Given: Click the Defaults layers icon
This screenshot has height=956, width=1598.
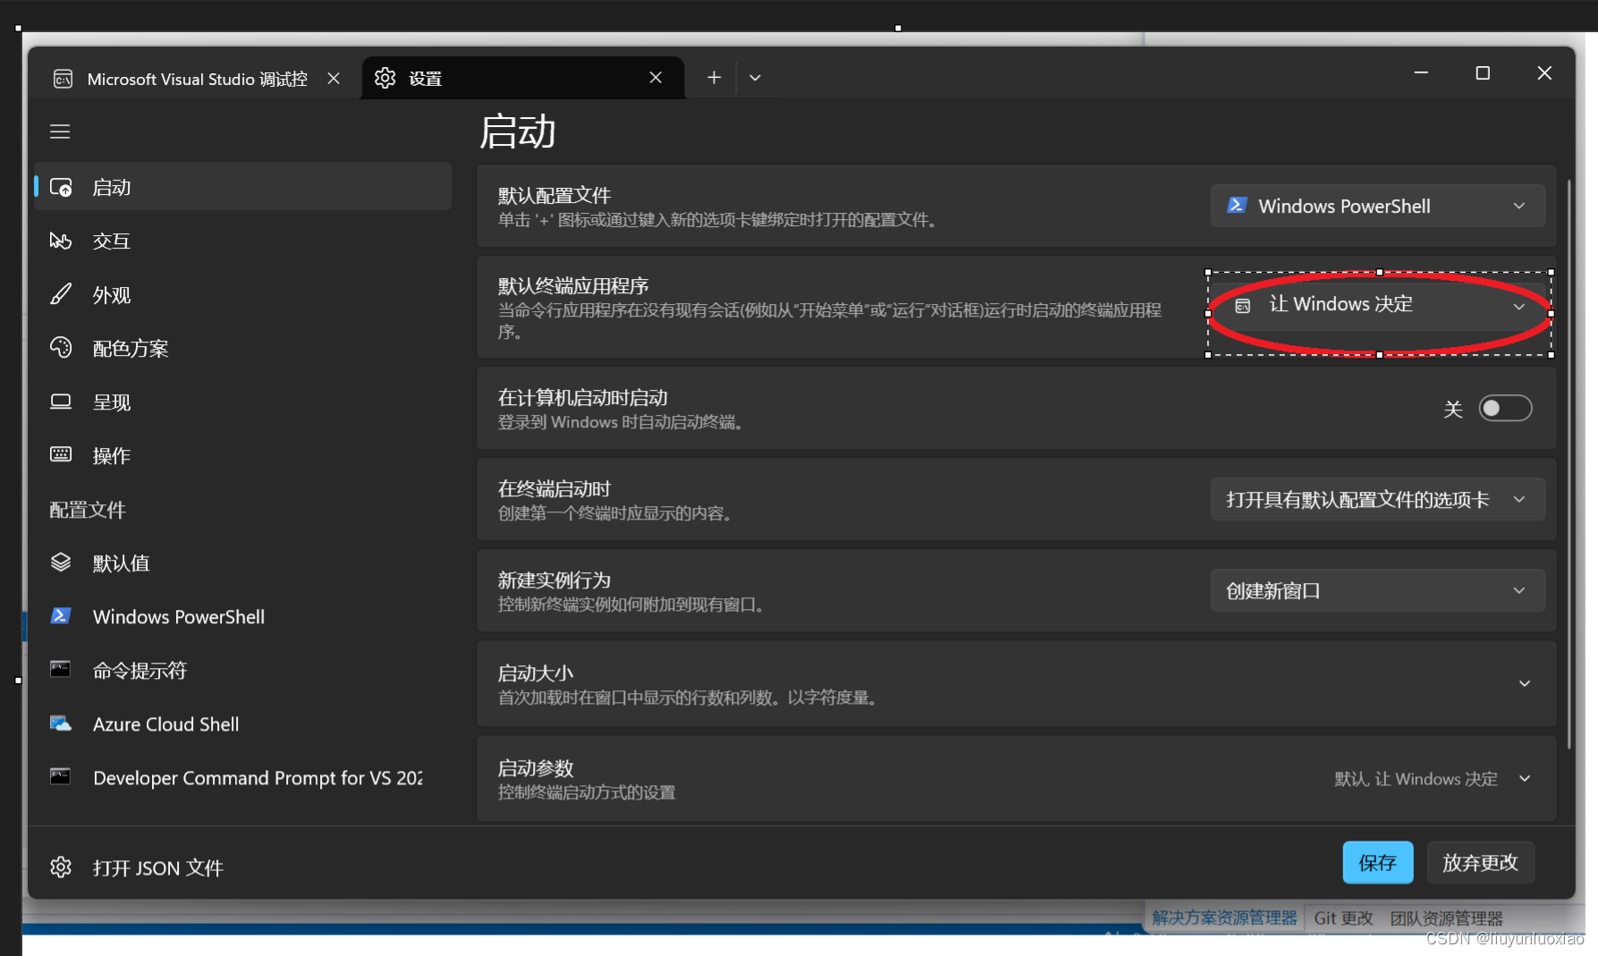Looking at the screenshot, I should (x=61, y=563).
